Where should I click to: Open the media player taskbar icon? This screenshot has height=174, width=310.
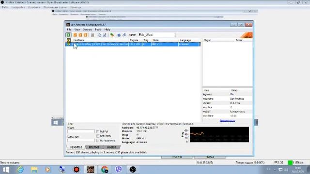47,170
